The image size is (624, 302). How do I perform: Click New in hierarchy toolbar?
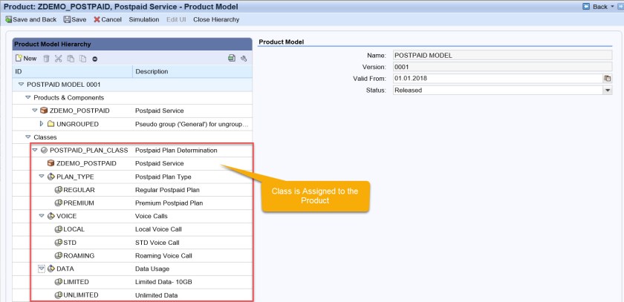[x=26, y=59]
